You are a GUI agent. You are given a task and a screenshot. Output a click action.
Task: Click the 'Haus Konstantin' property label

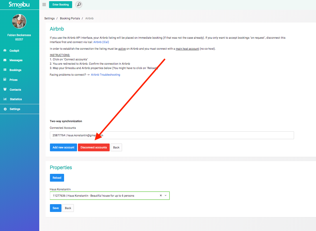coord(60,189)
